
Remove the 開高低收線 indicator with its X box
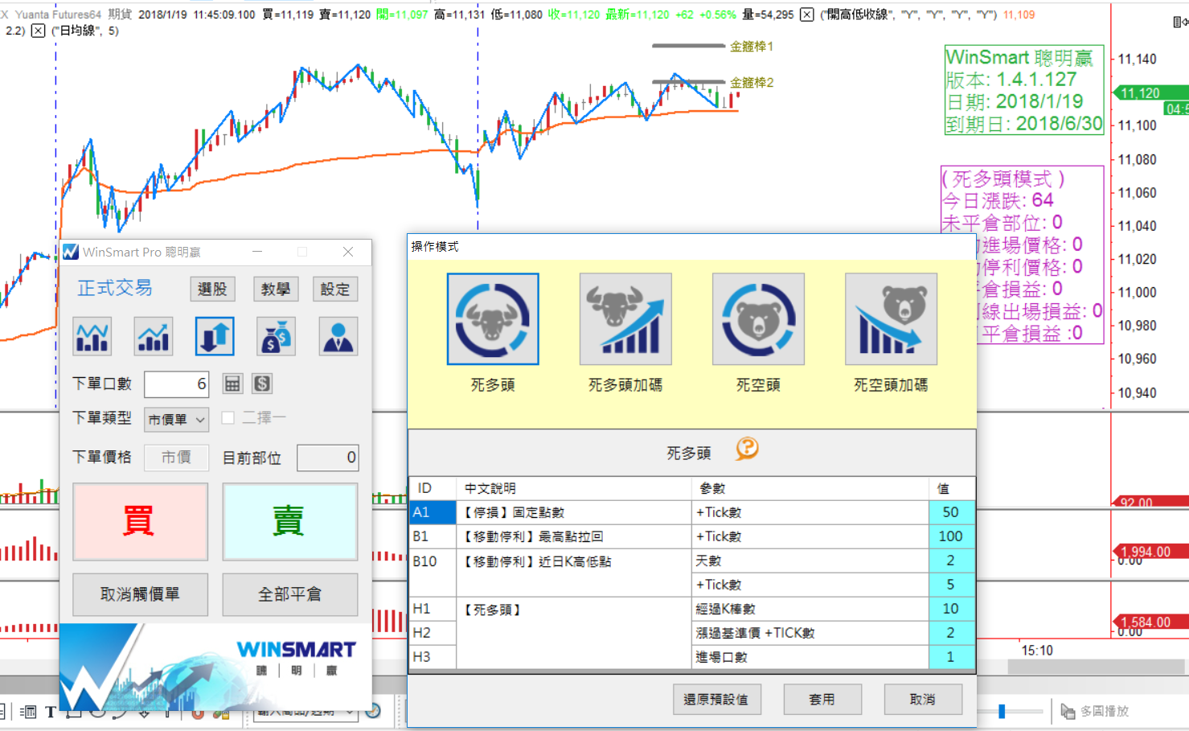807,14
